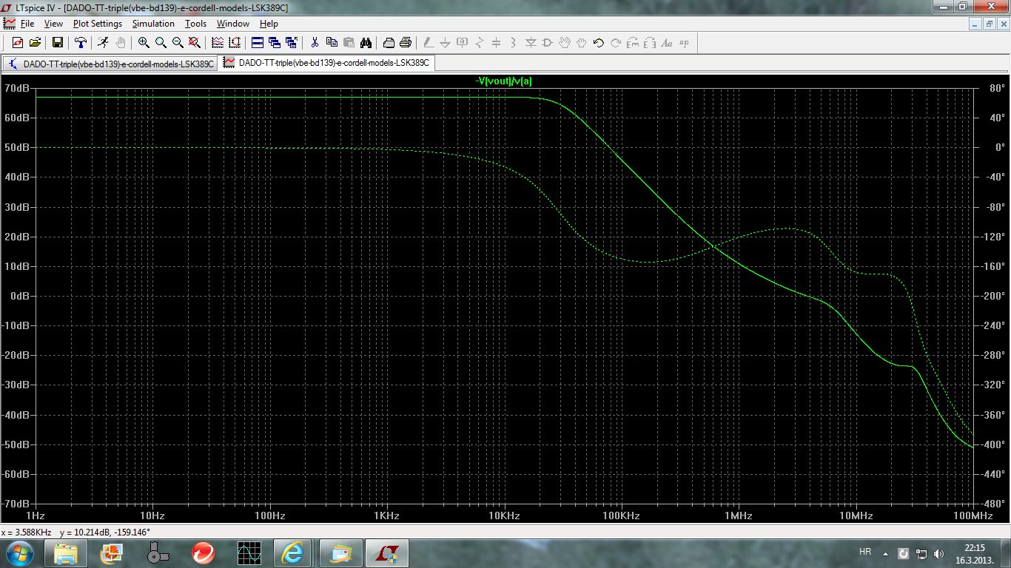Screen dimensions: 1011x568
Task: Open the Windows Start menu orb
Action: click(20, 552)
